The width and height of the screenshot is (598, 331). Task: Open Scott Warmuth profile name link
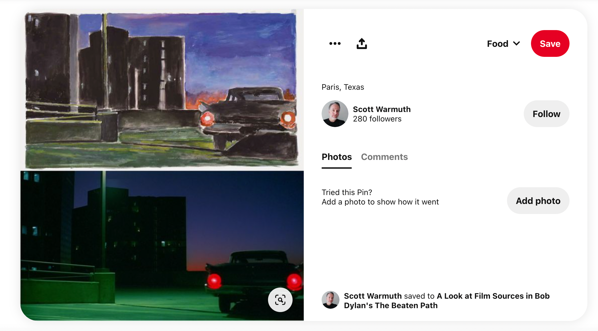point(382,109)
